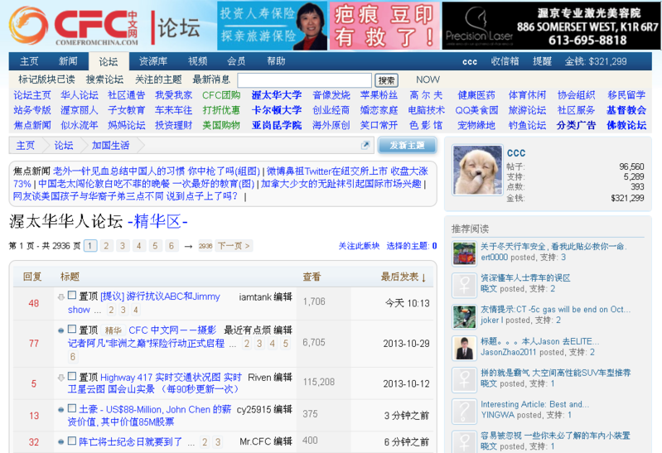Click the blue dot icon on the 土豪 thread
662x453 pixels.
pos(60,410)
